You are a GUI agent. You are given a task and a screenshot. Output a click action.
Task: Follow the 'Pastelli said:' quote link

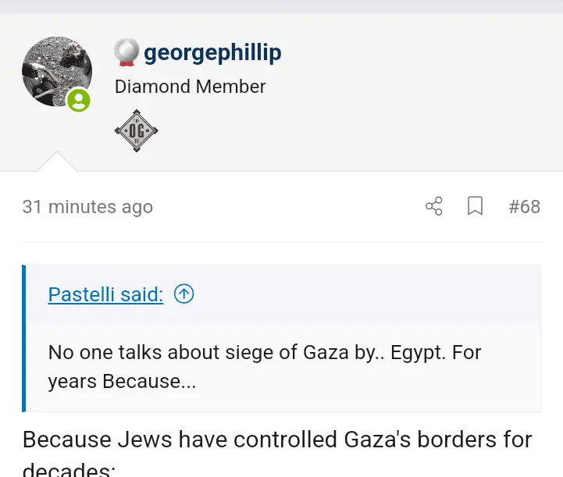(x=105, y=294)
